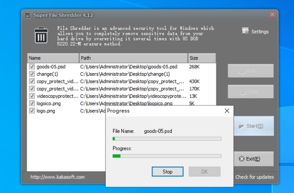Uncheck the change(1) checkbox
The width and height of the screenshot is (294, 193).
click(x=32, y=74)
